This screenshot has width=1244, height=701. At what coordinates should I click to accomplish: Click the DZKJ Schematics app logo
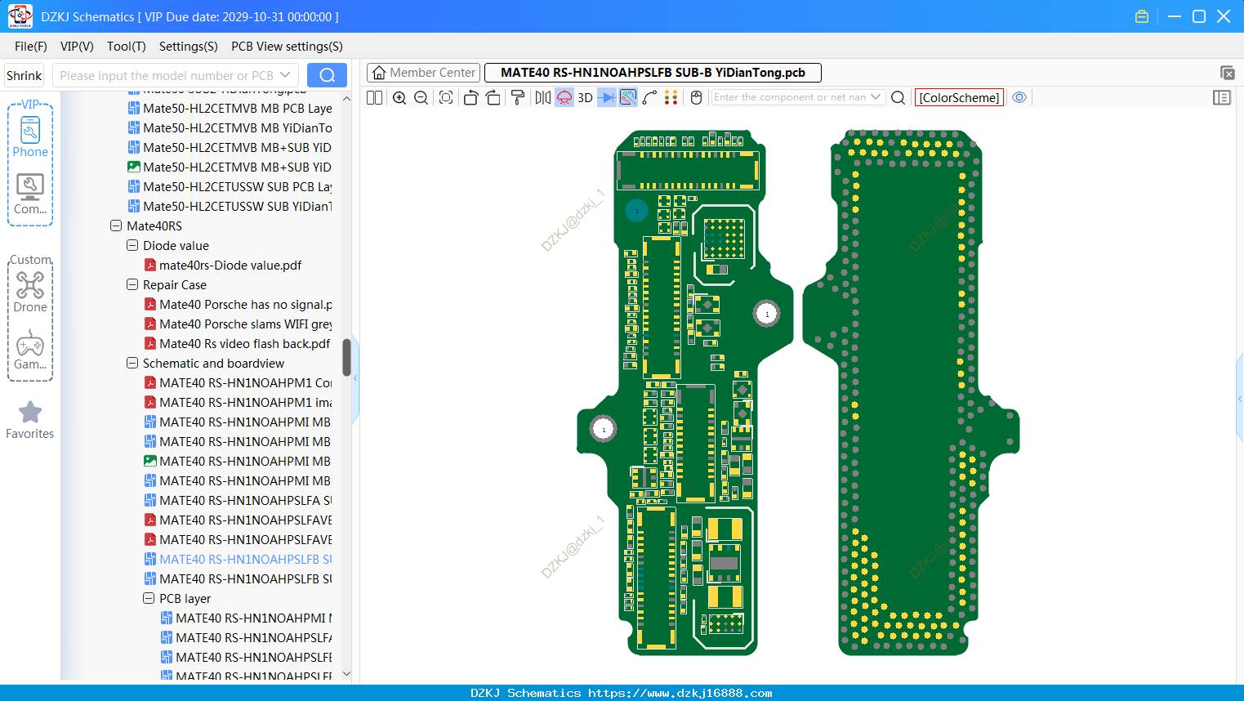point(20,16)
